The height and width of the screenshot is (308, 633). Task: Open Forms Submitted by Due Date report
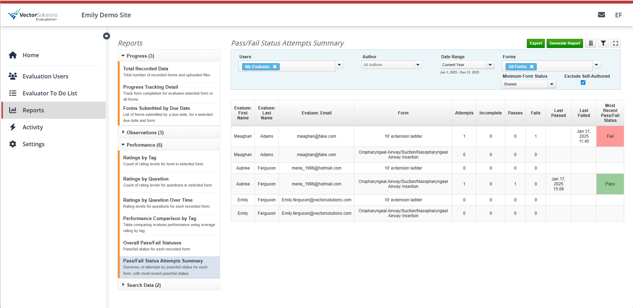[169, 114]
